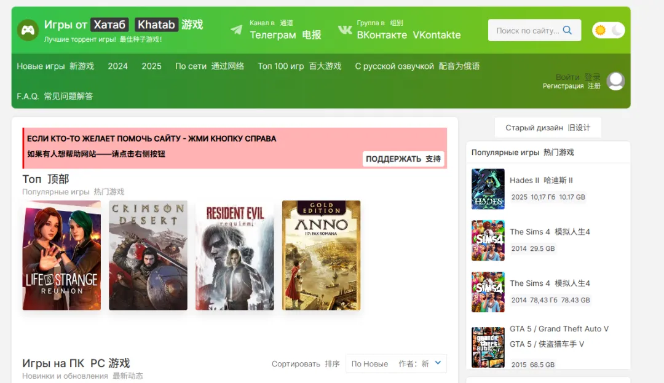Open the F.A.Q. menu item
This screenshot has height=383, width=664.
click(55, 96)
